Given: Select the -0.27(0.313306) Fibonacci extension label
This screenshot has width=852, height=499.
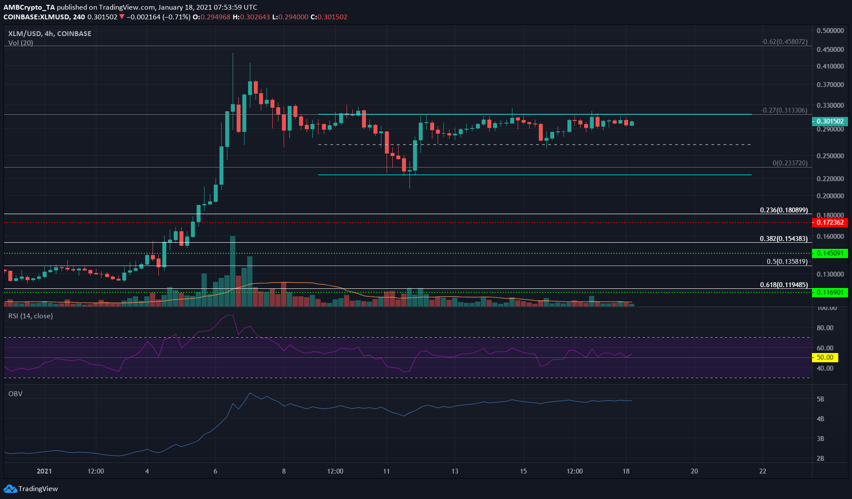Looking at the screenshot, I should (784, 110).
